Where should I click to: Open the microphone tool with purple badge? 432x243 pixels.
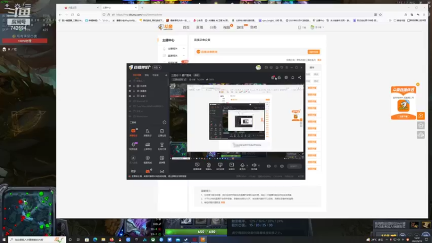133,145
